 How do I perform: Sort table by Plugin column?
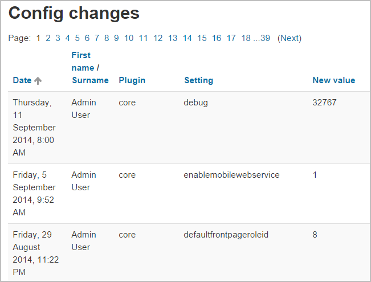click(132, 80)
